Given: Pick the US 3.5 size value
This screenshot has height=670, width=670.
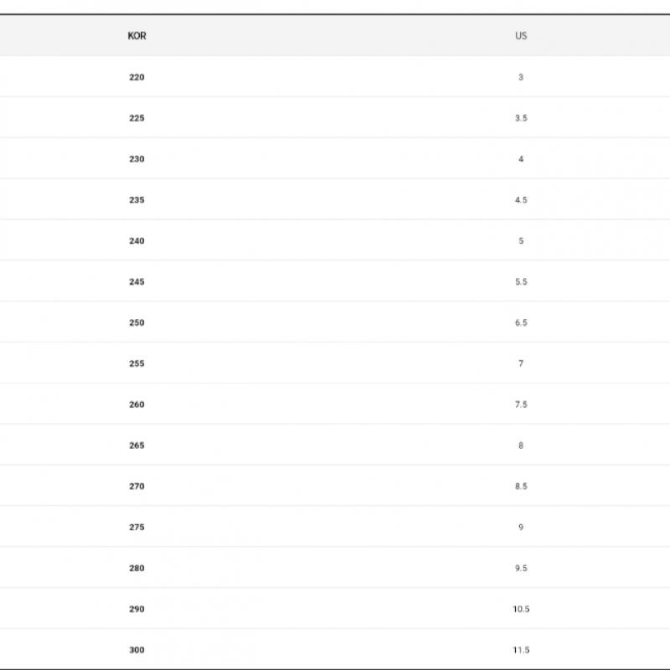Looking at the screenshot, I should 521,118.
